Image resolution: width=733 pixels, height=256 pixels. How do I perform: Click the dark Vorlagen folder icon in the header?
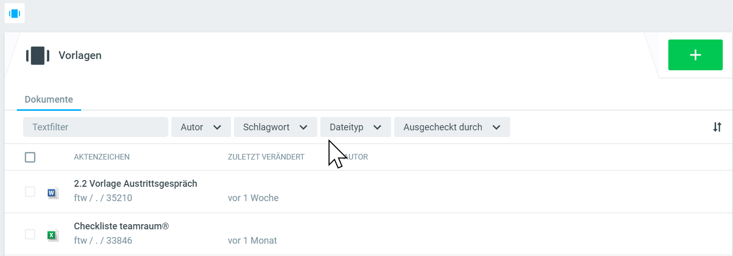[x=37, y=55]
